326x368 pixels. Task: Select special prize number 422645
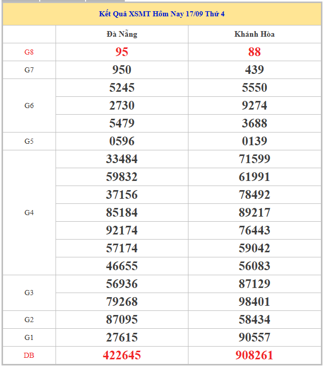click(122, 355)
